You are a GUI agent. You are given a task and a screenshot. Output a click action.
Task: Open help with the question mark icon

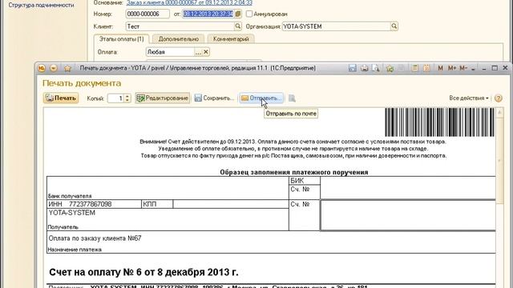point(499,98)
